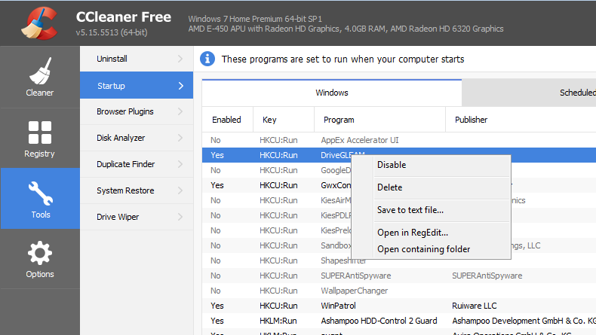
Task: Click the chevron next to Browser Plugins
Action: 180,111
